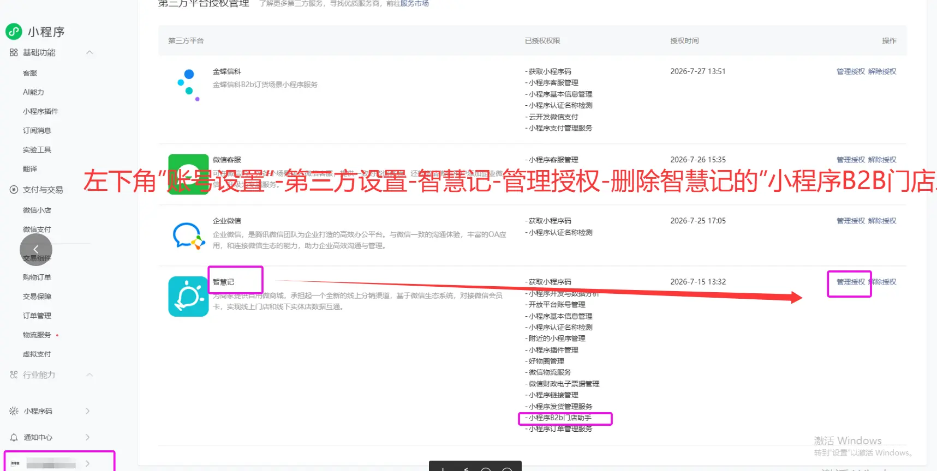Screen dimensions: 937x471
Task: Click the round sidebar collapse arrow button
Action: pyautogui.click(x=36, y=250)
